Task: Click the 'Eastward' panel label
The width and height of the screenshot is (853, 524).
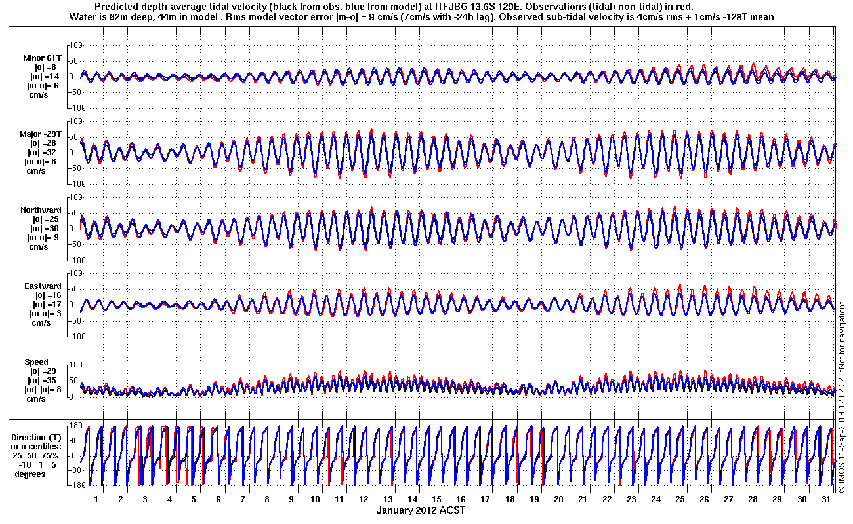Action: 43,286
